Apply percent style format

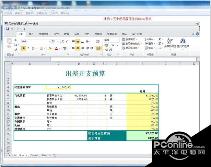[112, 45]
